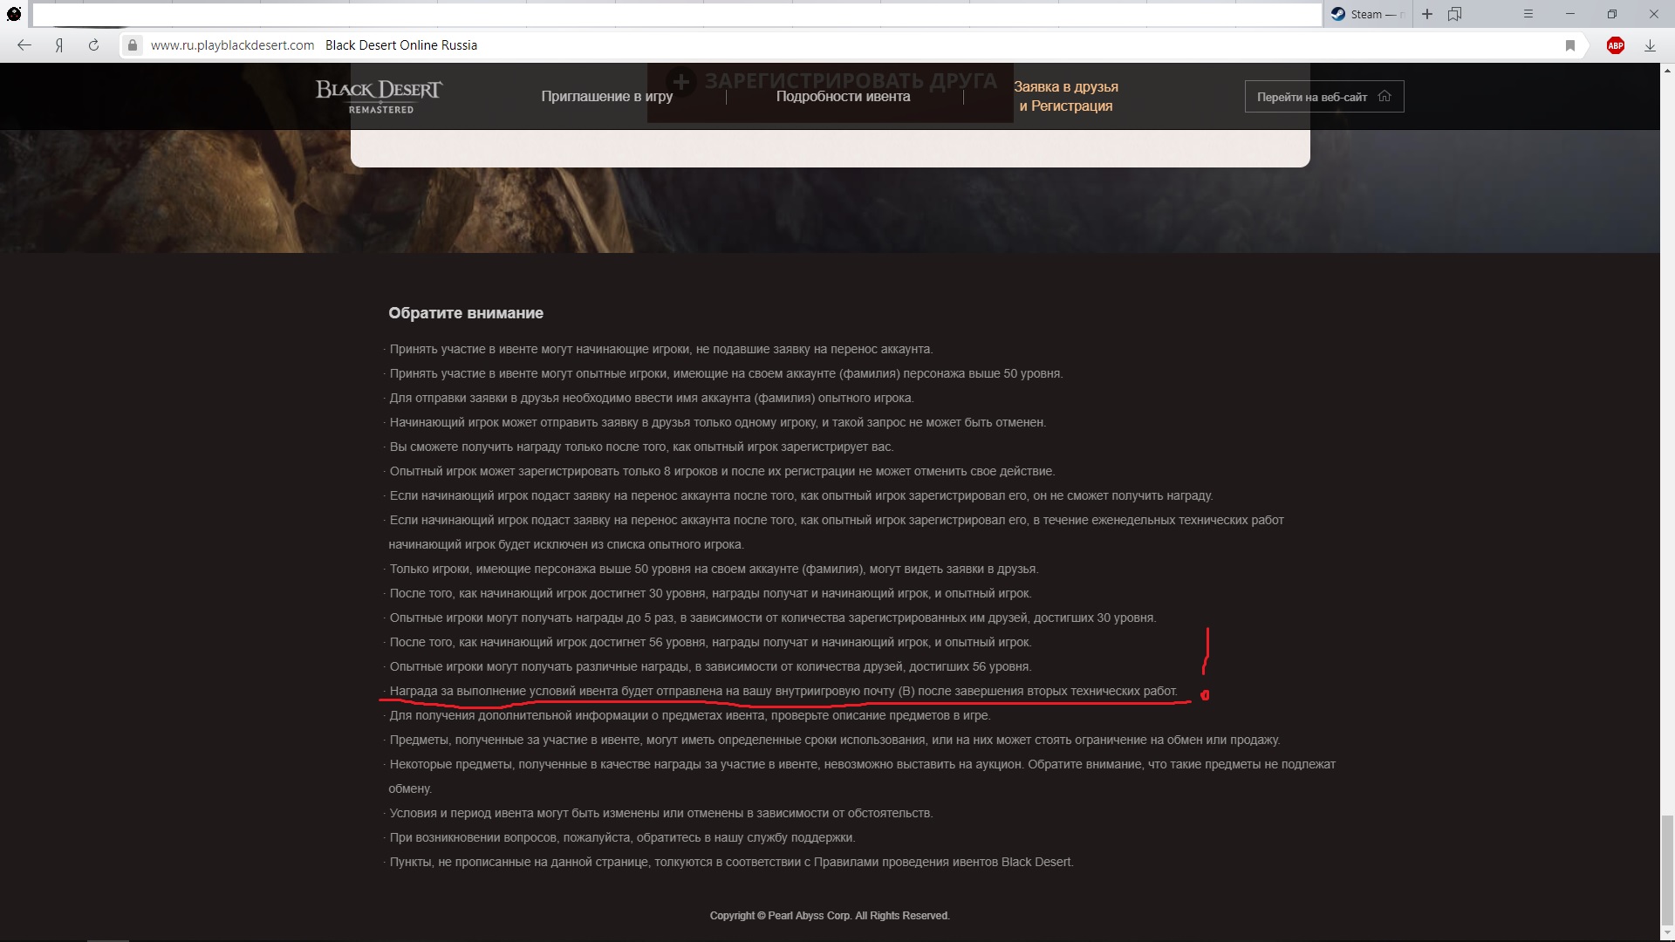Screen dimensions: 1675x942
Task: Click page title Black Desert Online Russia
Action: (401, 45)
